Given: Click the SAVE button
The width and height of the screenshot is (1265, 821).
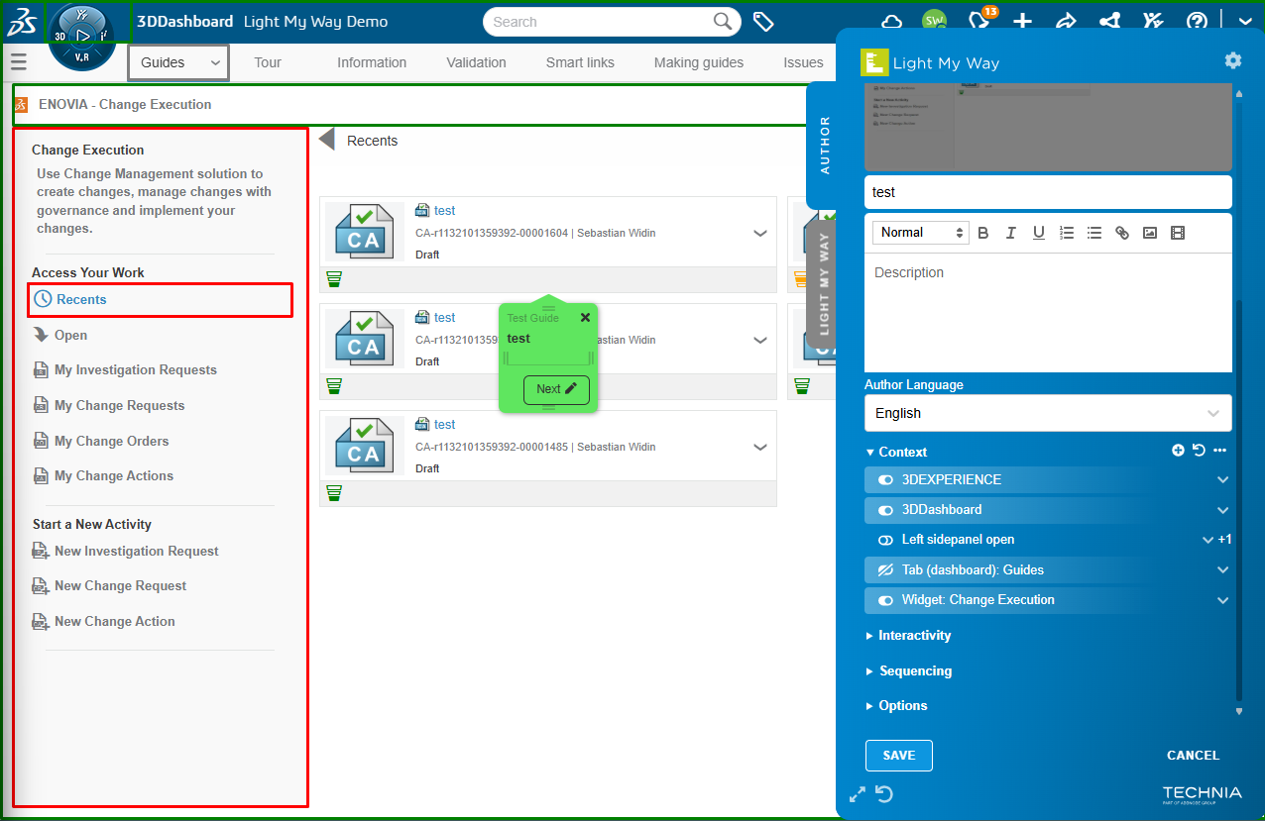Looking at the screenshot, I should pyautogui.click(x=899, y=755).
